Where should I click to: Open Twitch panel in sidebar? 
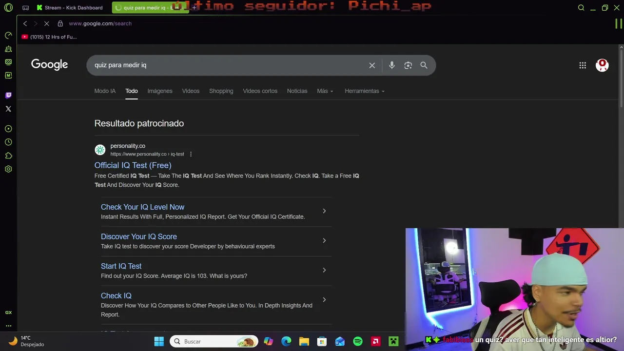click(x=8, y=96)
